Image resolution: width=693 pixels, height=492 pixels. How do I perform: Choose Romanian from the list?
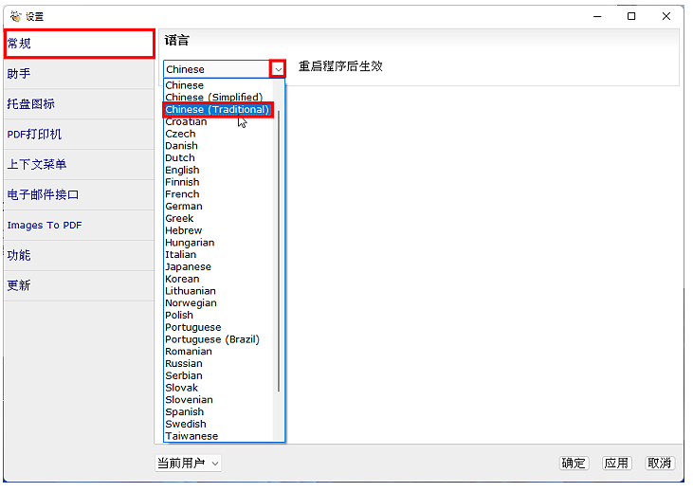(218, 352)
